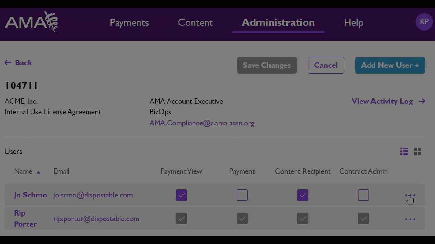Uncheck Jo Schmo's Payment View checkbox
Image resolution: width=435 pixels, height=244 pixels.
coord(181,195)
